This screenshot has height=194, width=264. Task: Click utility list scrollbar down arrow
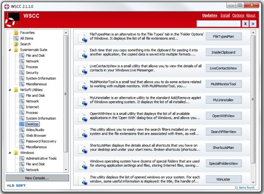pyautogui.click(x=253, y=182)
